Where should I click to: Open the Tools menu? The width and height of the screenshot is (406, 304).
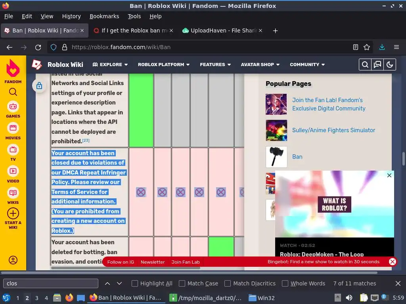pyautogui.click(x=134, y=16)
